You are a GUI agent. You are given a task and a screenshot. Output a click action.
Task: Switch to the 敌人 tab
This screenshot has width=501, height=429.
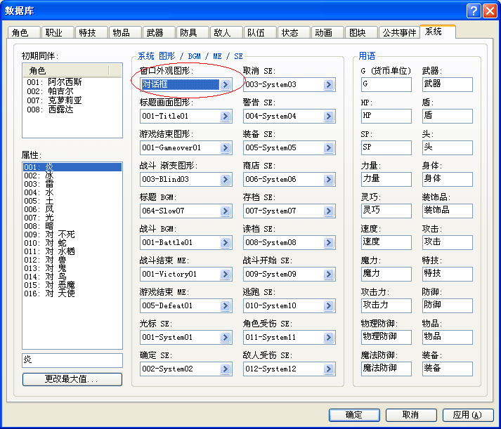click(226, 32)
